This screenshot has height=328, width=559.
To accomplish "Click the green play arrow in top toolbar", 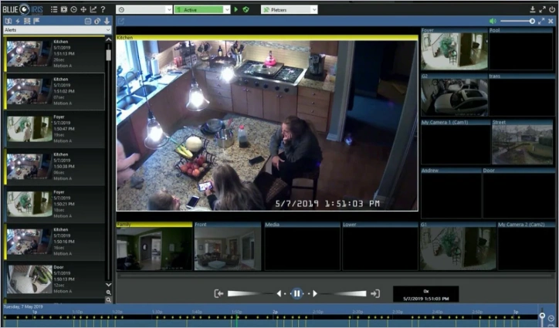I will (235, 9).
